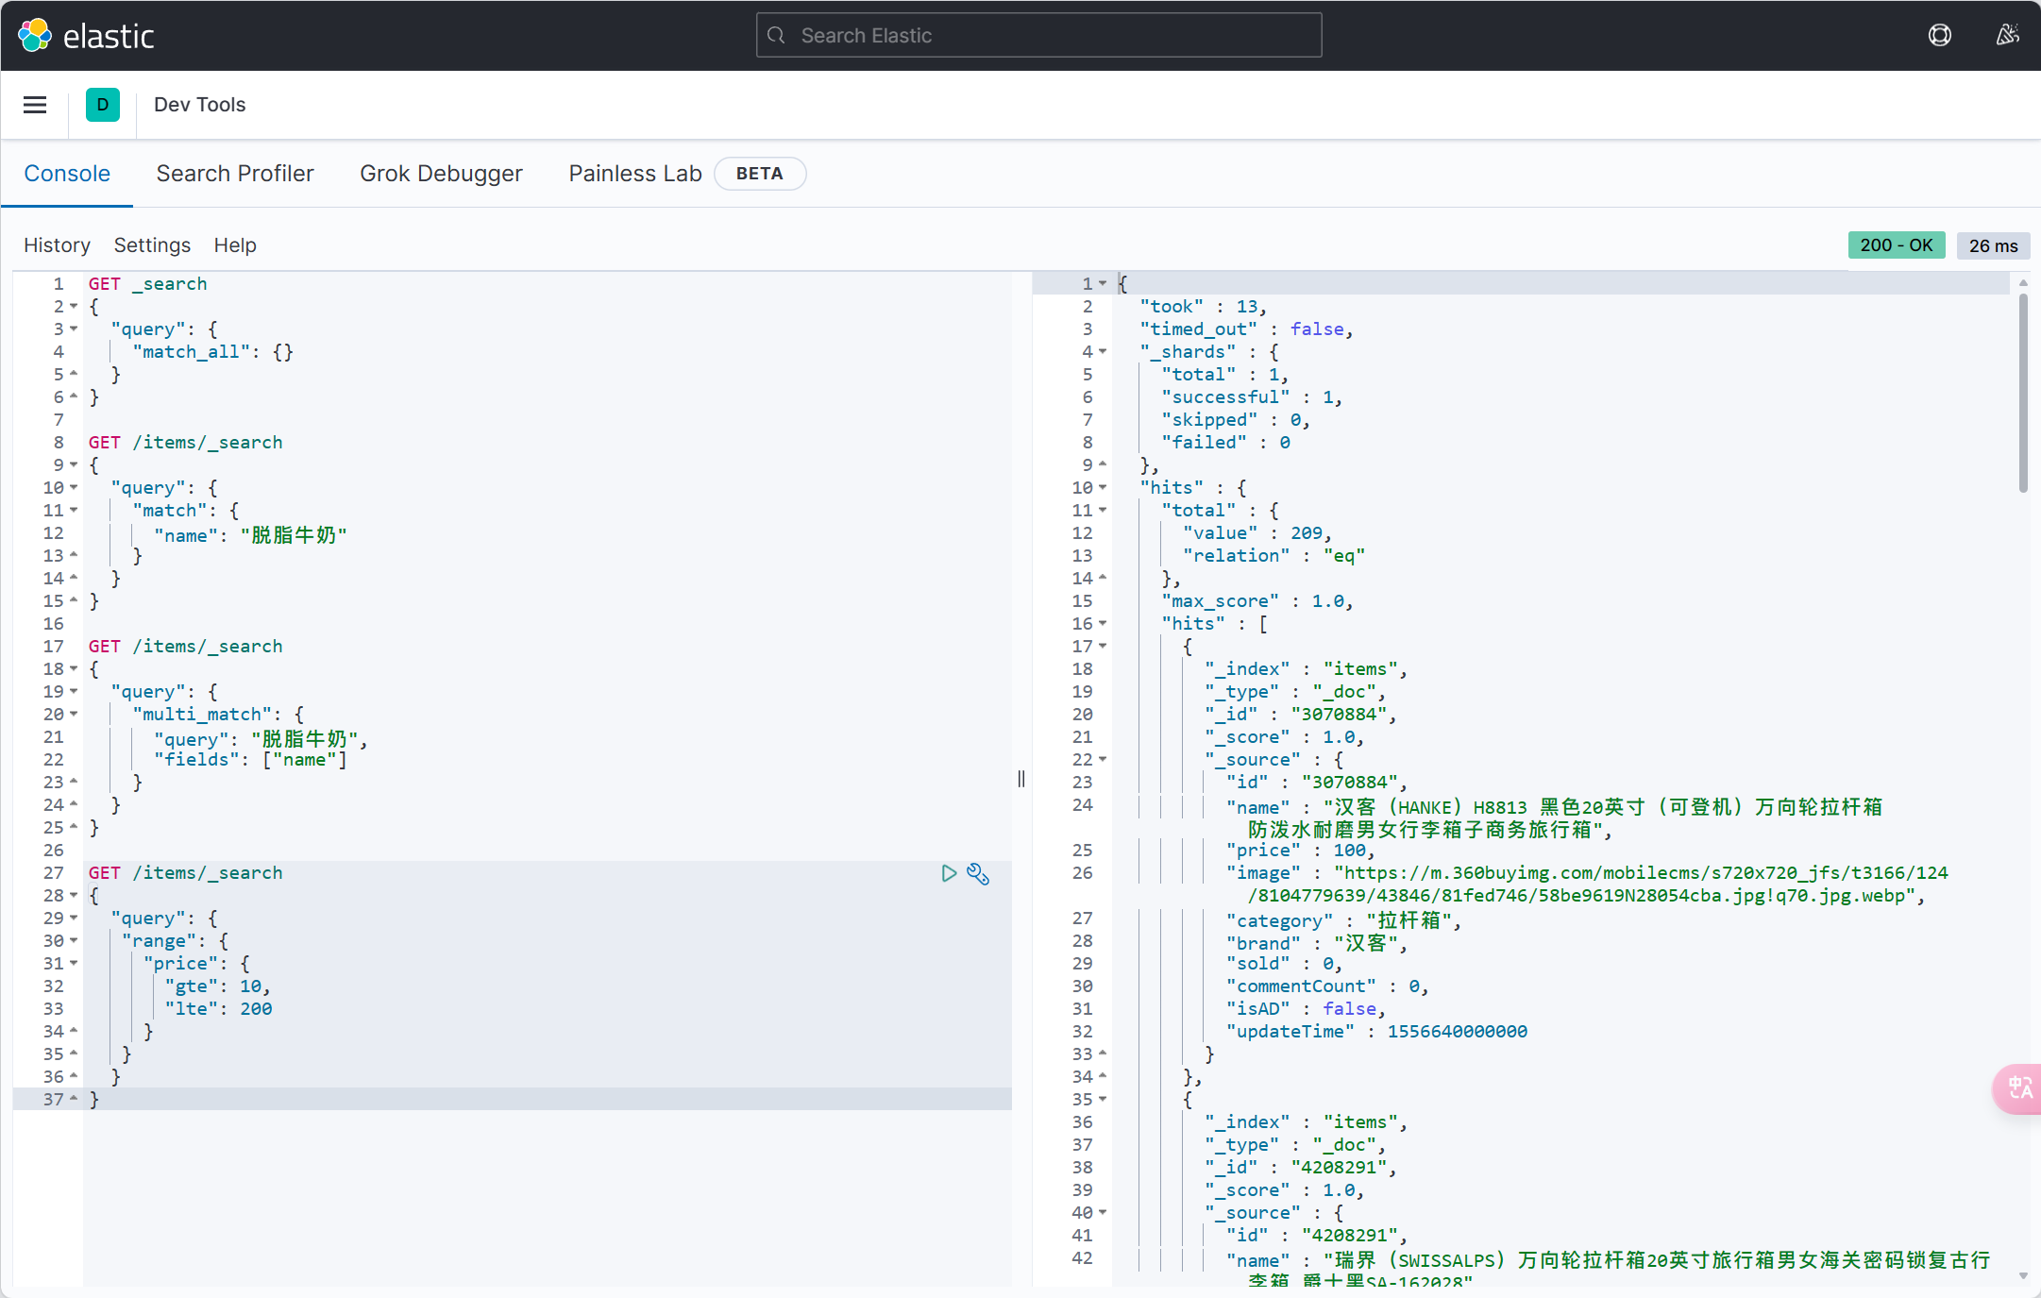
Task: Open the console History link
Action: pos(57,245)
